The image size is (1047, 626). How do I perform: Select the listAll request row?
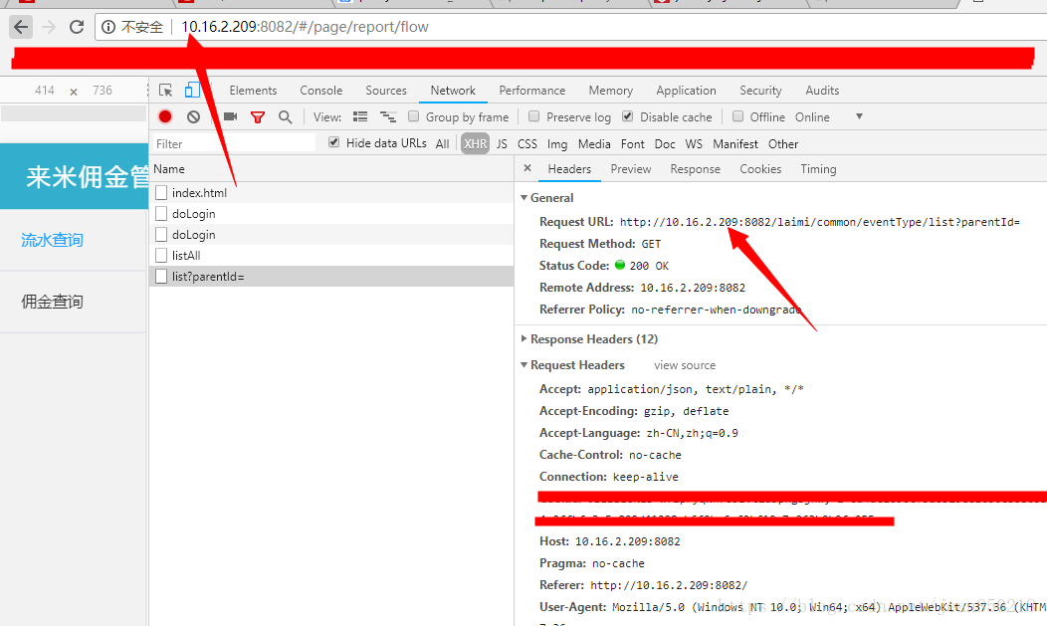(331, 256)
